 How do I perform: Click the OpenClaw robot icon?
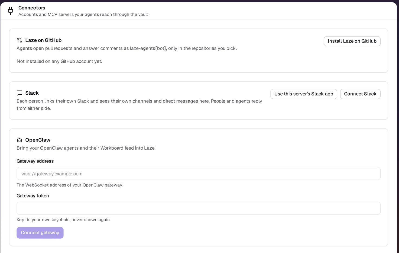pyautogui.click(x=20, y=140)
